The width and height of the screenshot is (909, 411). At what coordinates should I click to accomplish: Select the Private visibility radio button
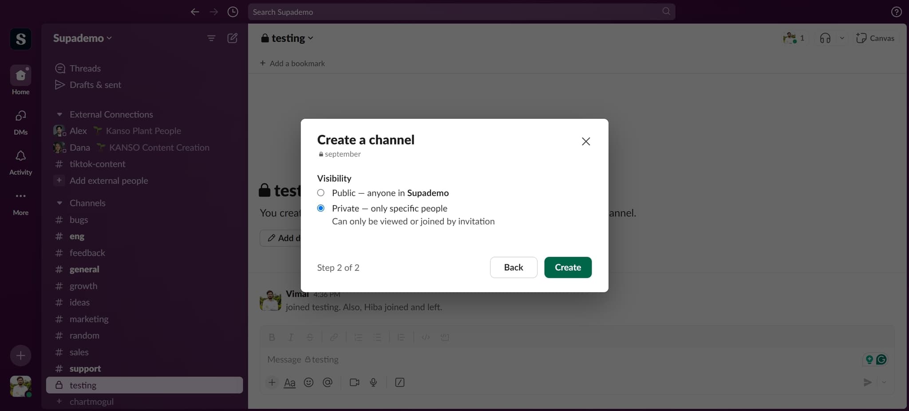[x=320, y=208]
